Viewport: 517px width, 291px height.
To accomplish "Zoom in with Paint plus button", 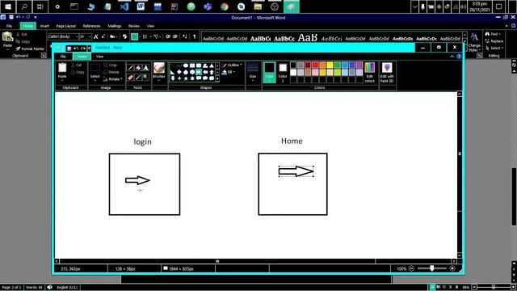I will pos(452,268).
